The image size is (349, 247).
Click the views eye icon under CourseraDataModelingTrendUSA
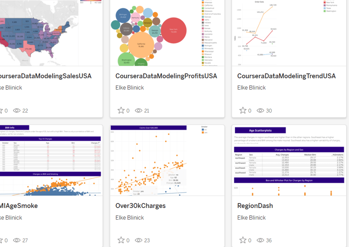pyautogui.click(x=260, y=111)
